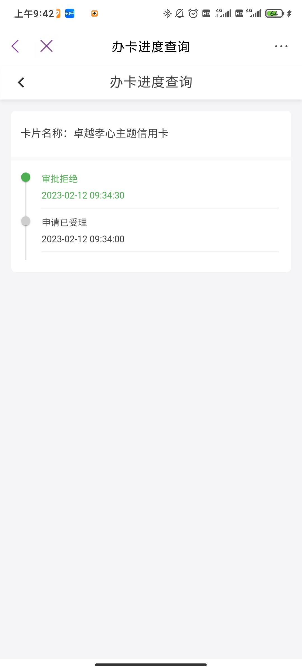Tap the orange camera notification icon
Screen dimensions: 302x671
pyautogui.click(x=95, y=13)
